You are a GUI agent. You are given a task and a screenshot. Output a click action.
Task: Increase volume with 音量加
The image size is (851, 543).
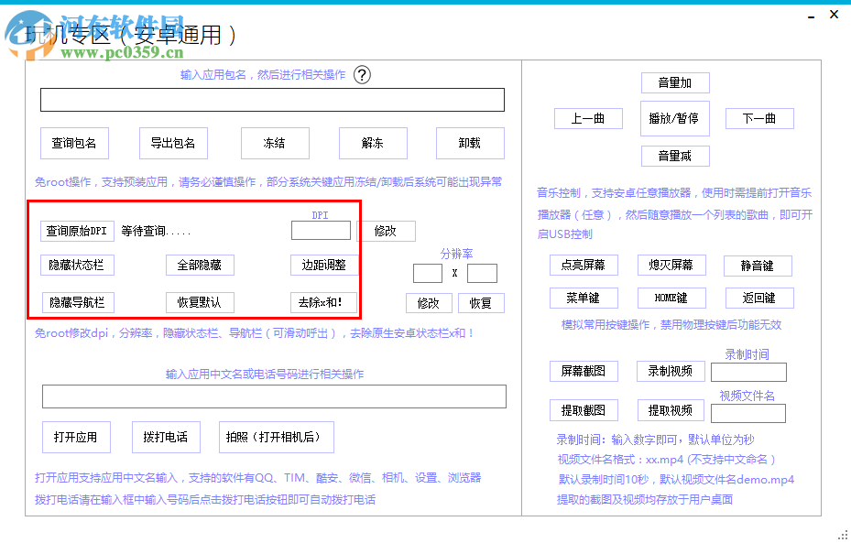click(x=675, y=83)
